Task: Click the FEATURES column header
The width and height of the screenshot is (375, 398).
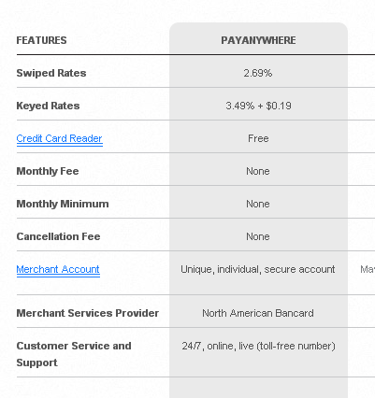Action: coord(41,40)
